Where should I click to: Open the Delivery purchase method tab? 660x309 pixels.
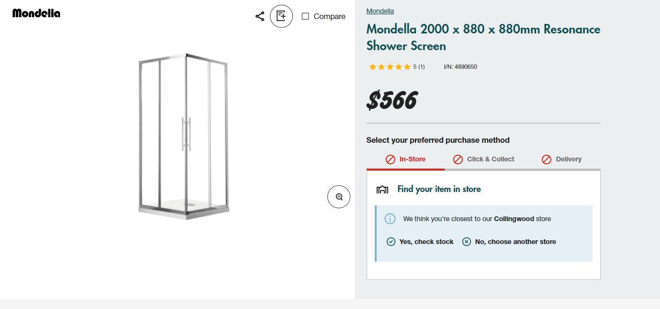click(x=569, y=159)
